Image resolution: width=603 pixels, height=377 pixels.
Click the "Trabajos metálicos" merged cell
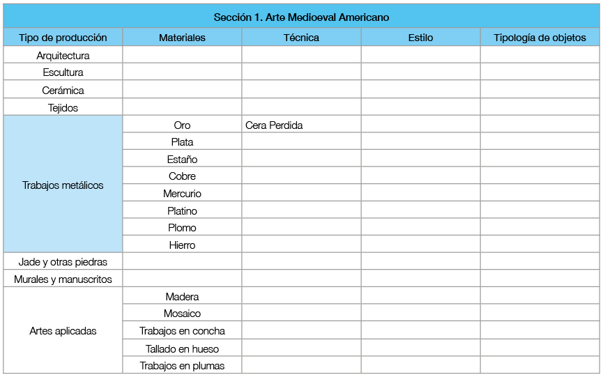(63, 185)
